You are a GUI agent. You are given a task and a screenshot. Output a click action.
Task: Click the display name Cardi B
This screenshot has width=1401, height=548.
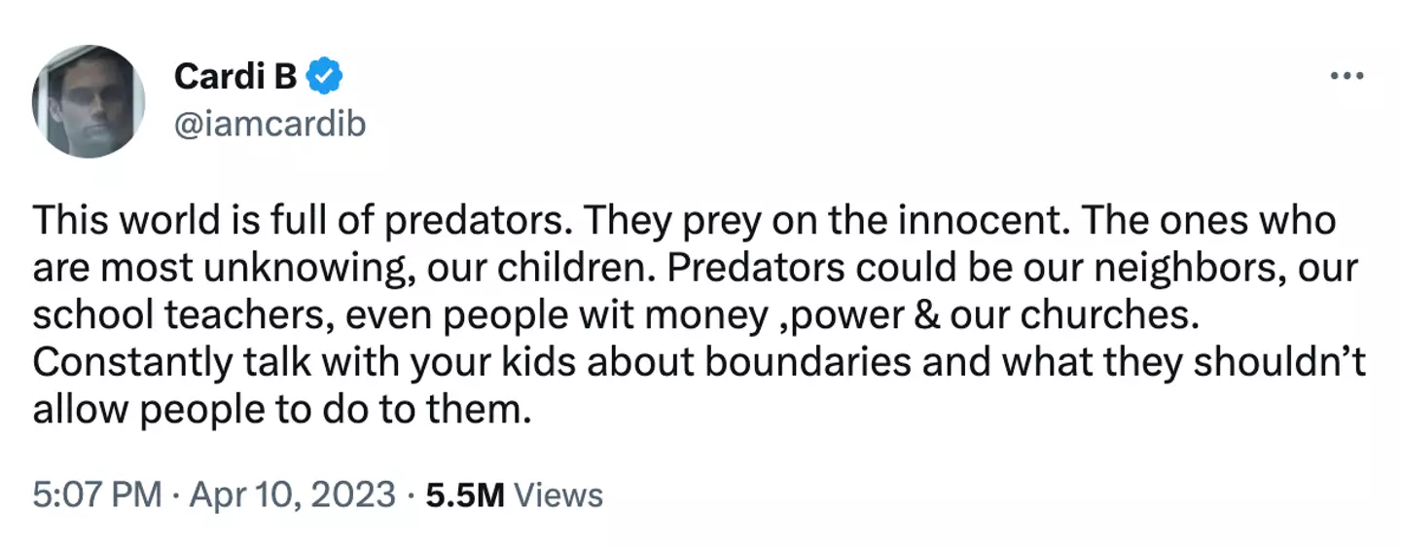[235, 76]
